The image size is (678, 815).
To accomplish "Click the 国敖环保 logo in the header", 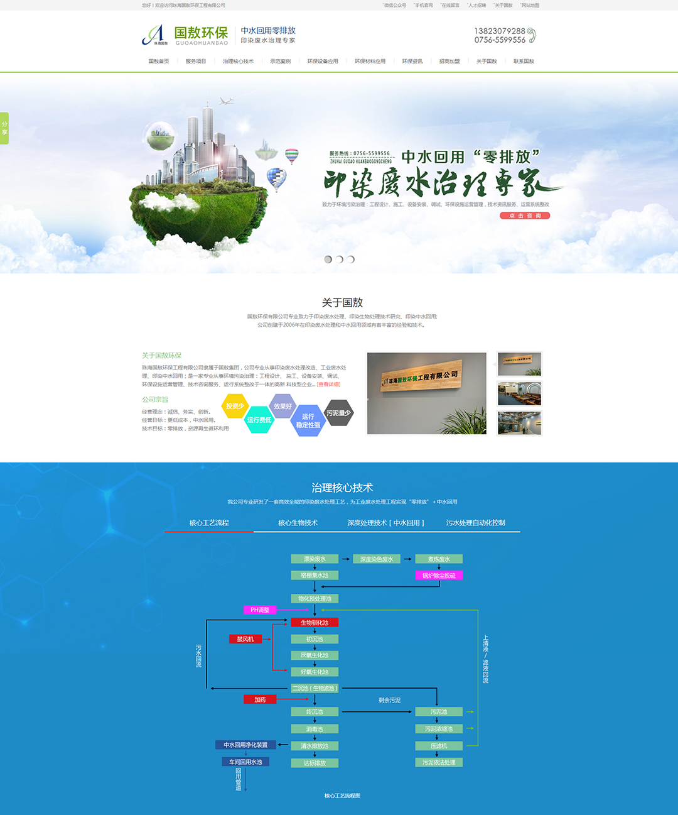I will point(185,35).
